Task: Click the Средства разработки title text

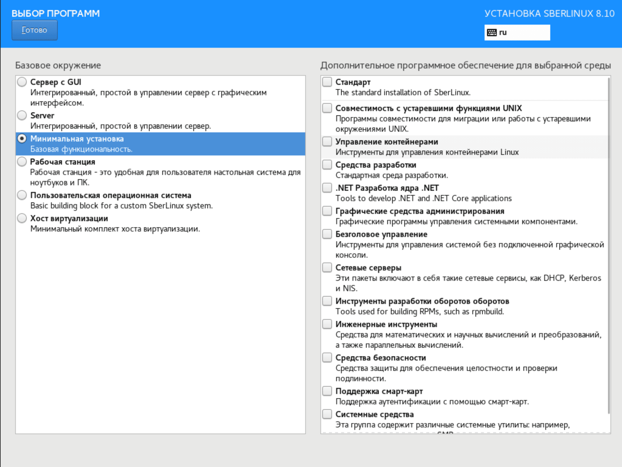Action: 376,165
